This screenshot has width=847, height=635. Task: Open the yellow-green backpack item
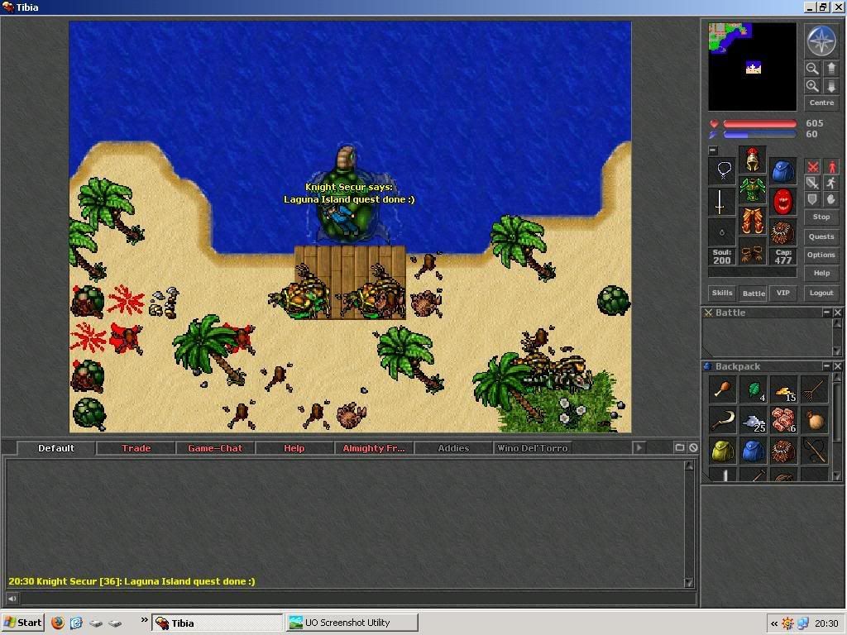722,451
